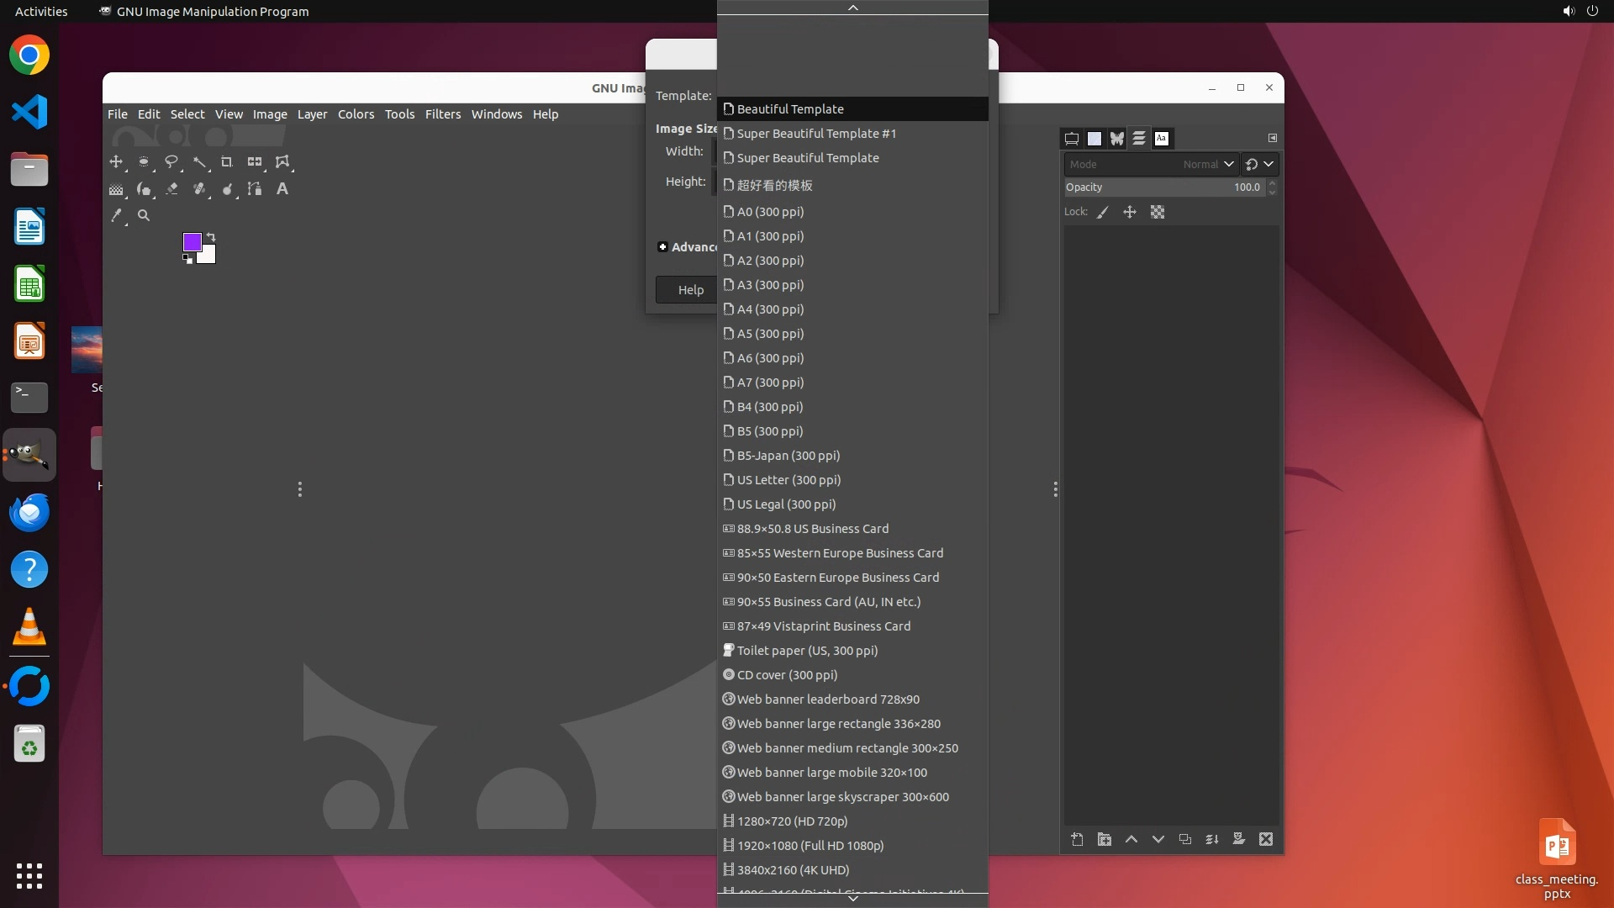Image resolution: width=1614 pixels, height=908 pixels.
Task: Select the Color Picker tool
Action: click(x=116, y=216)
